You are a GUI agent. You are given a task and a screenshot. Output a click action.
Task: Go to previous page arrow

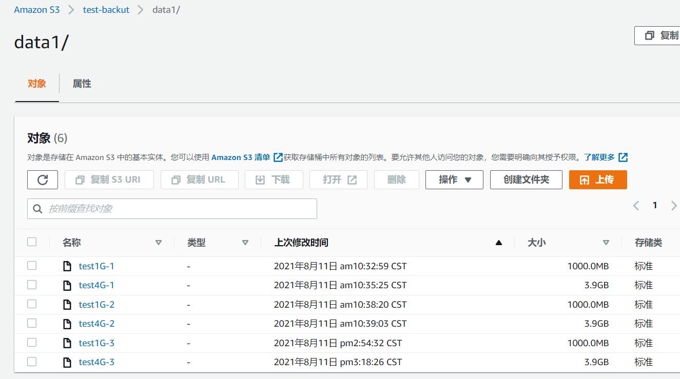click(636, 206)
